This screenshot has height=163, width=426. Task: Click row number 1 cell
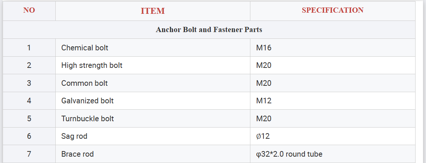[x=29, y=48]
